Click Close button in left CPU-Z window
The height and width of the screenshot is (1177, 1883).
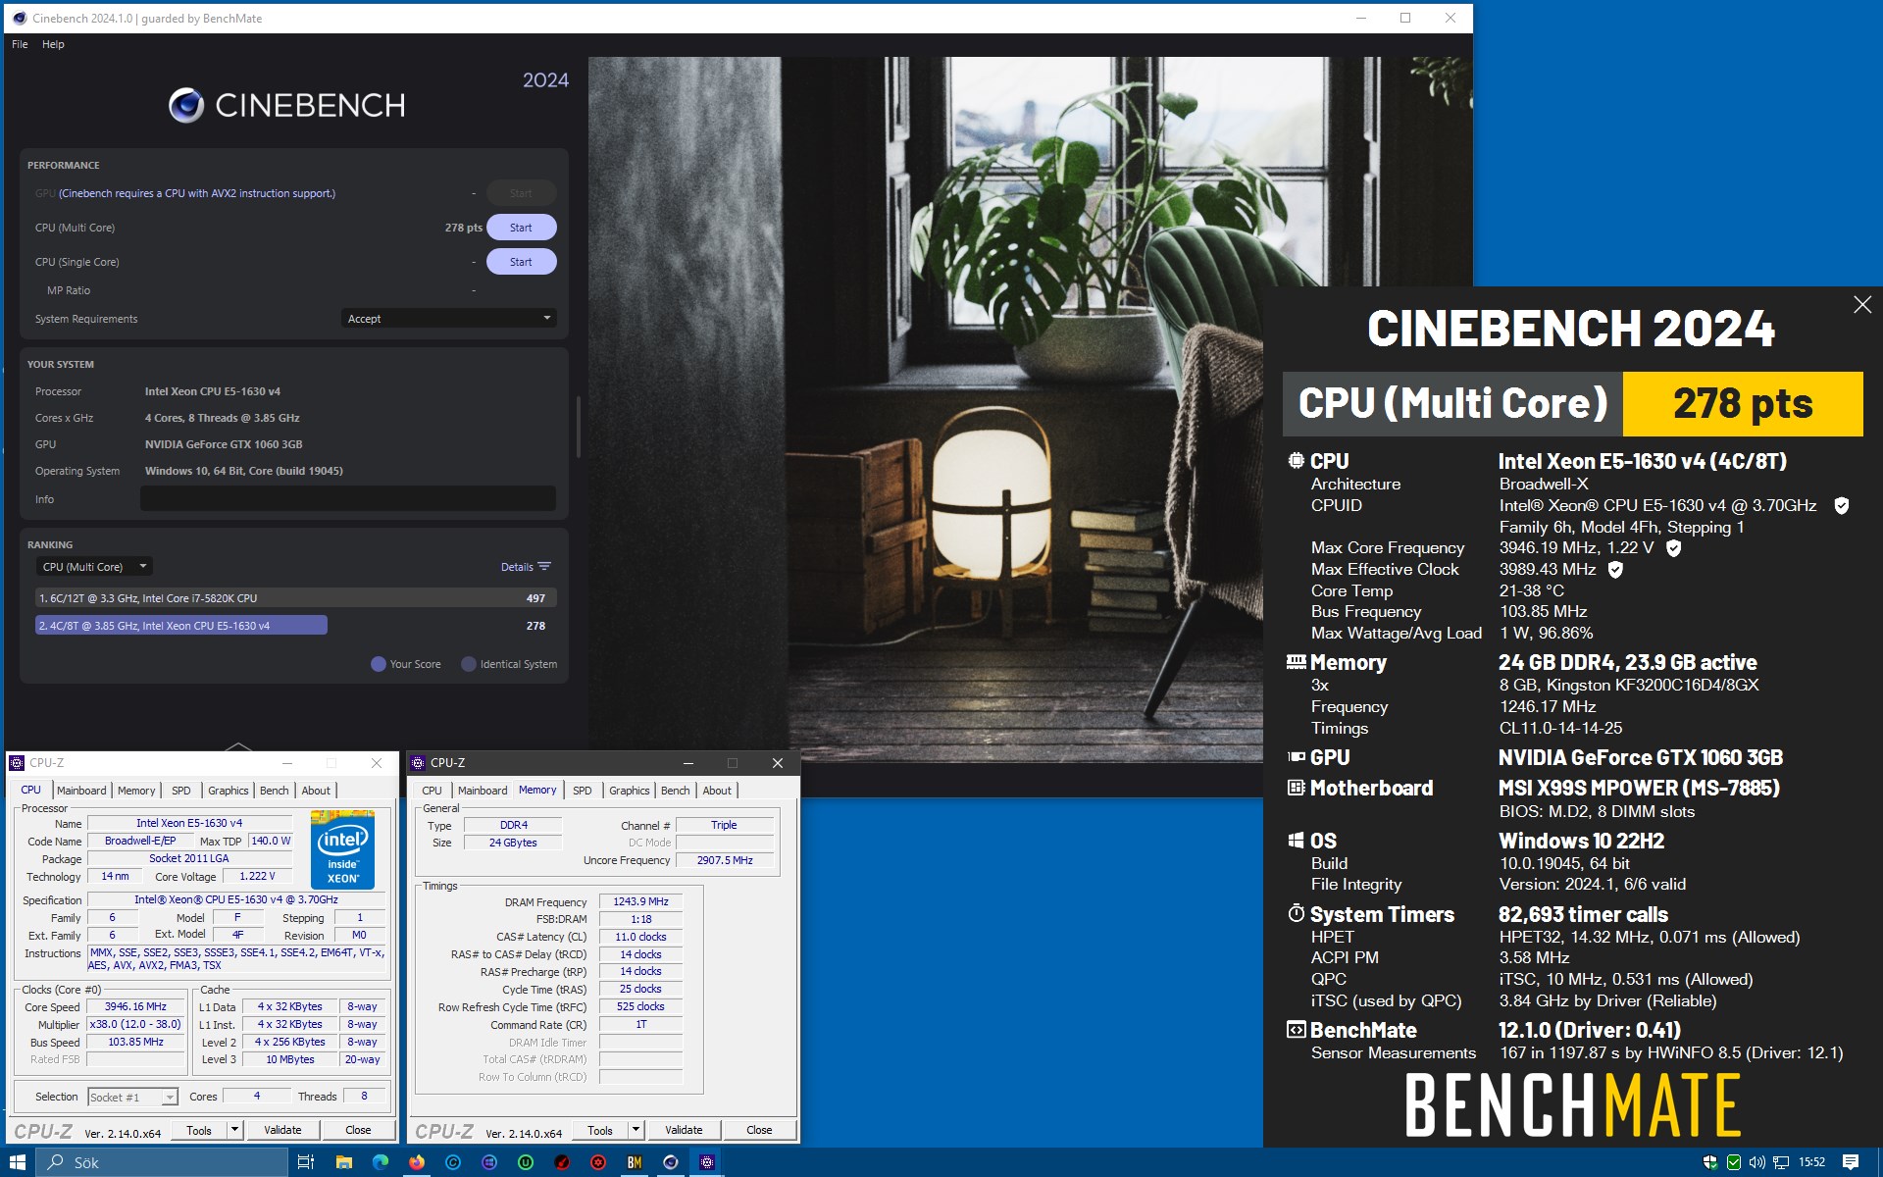(358, 1130)
